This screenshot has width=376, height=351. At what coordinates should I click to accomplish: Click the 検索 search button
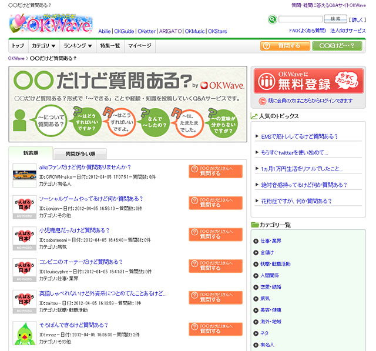(x=335, y=19)
